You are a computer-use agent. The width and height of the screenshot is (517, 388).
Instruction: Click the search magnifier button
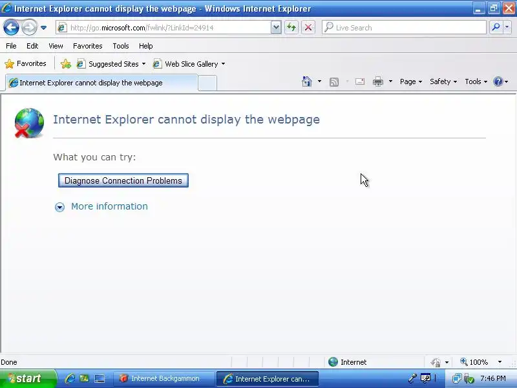[x=496, y=27]
